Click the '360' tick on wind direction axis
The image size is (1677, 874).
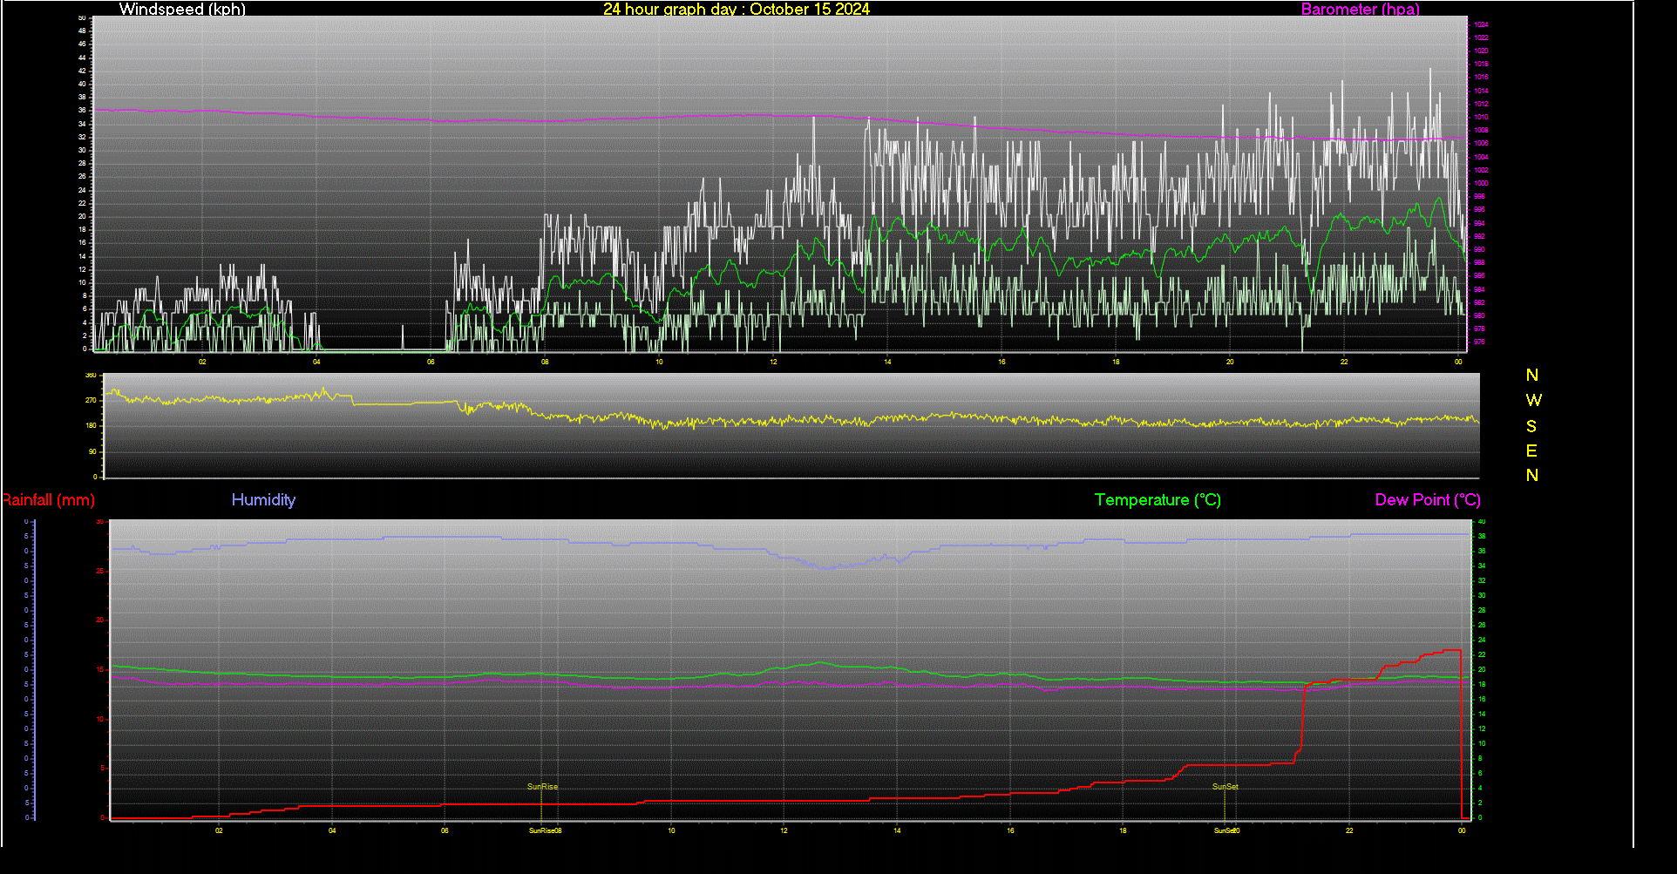point(91,376)
